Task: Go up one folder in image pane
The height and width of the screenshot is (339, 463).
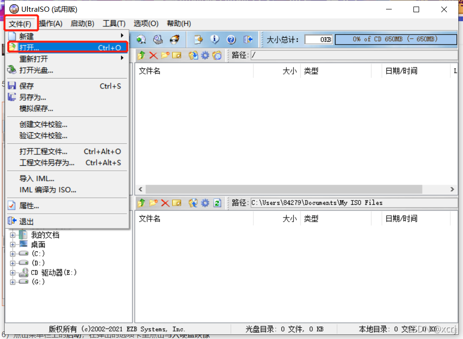Action: point(142,55)
